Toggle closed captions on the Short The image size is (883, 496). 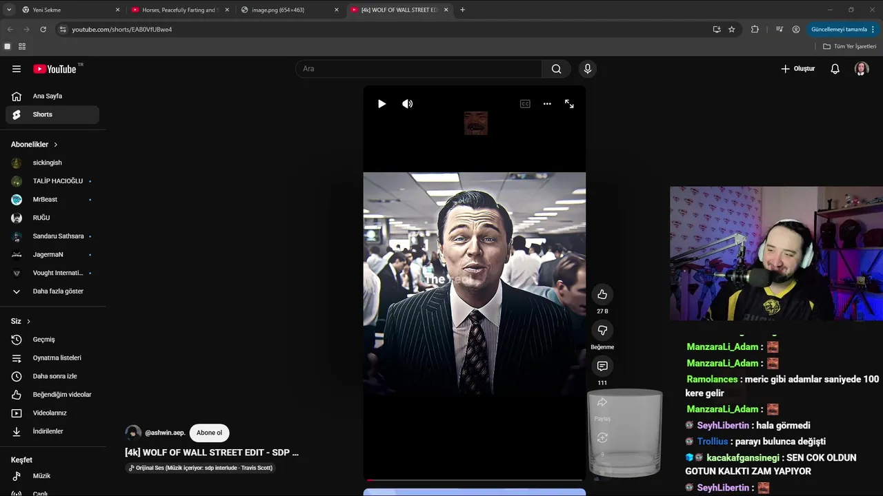[x=525, y=104]
